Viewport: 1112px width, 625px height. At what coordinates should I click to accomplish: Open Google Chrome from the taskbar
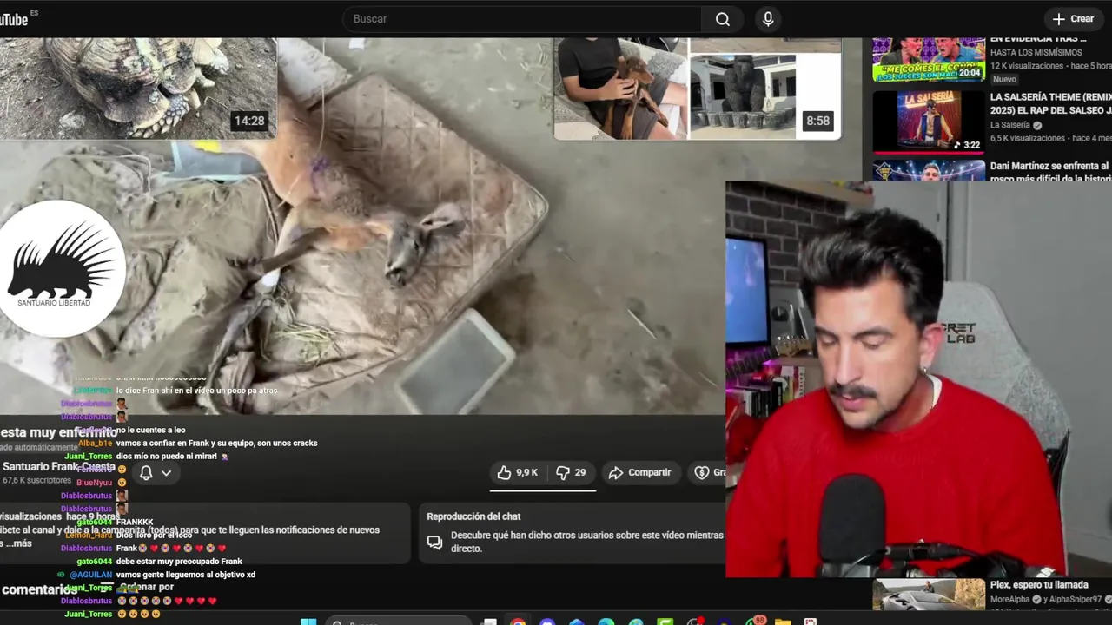(518, 622)
